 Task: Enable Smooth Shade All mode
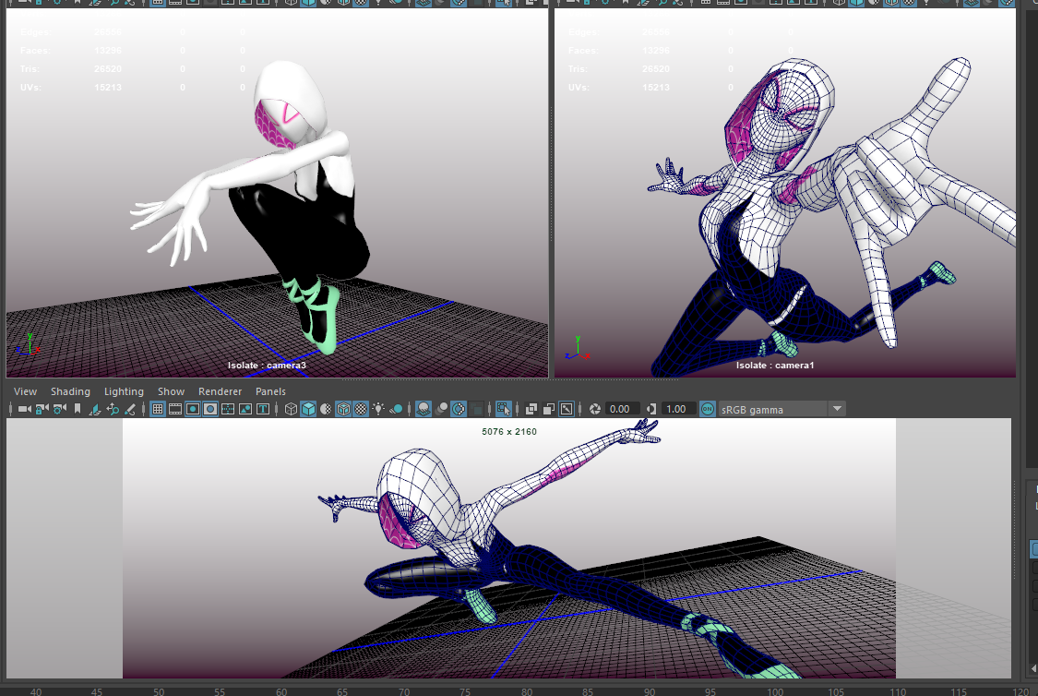click(x=308, y=409)
